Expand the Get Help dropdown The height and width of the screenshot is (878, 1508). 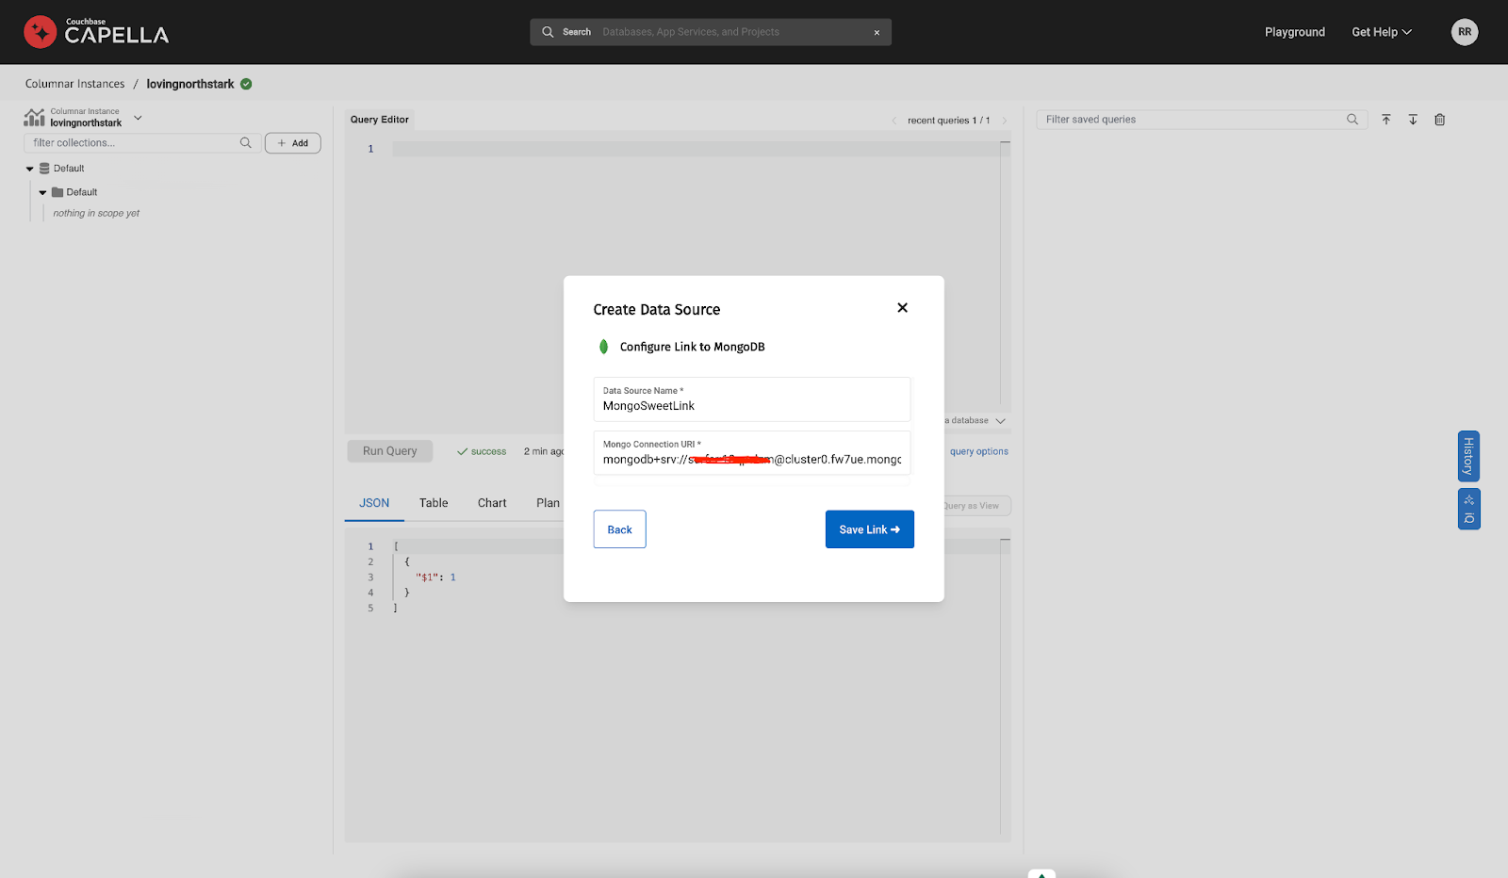click(x=1382, y=32)
